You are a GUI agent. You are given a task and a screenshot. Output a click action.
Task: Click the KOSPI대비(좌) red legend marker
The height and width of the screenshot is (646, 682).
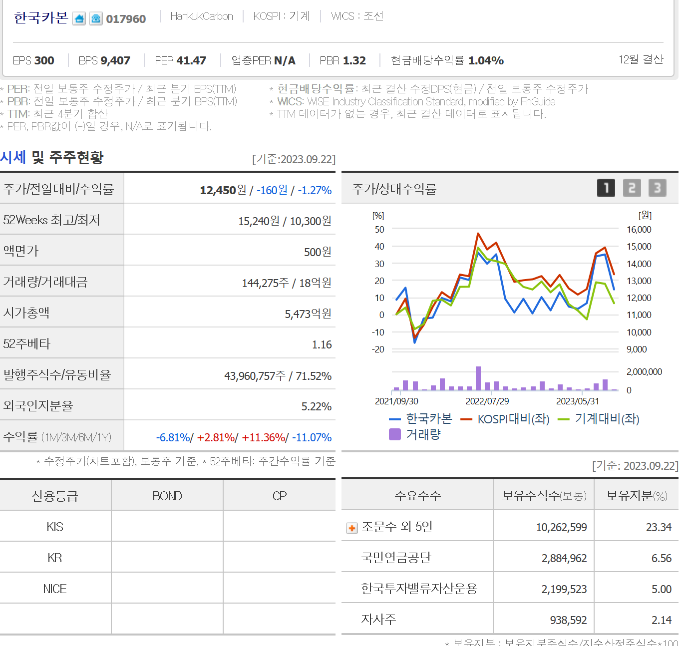[466, 419]
